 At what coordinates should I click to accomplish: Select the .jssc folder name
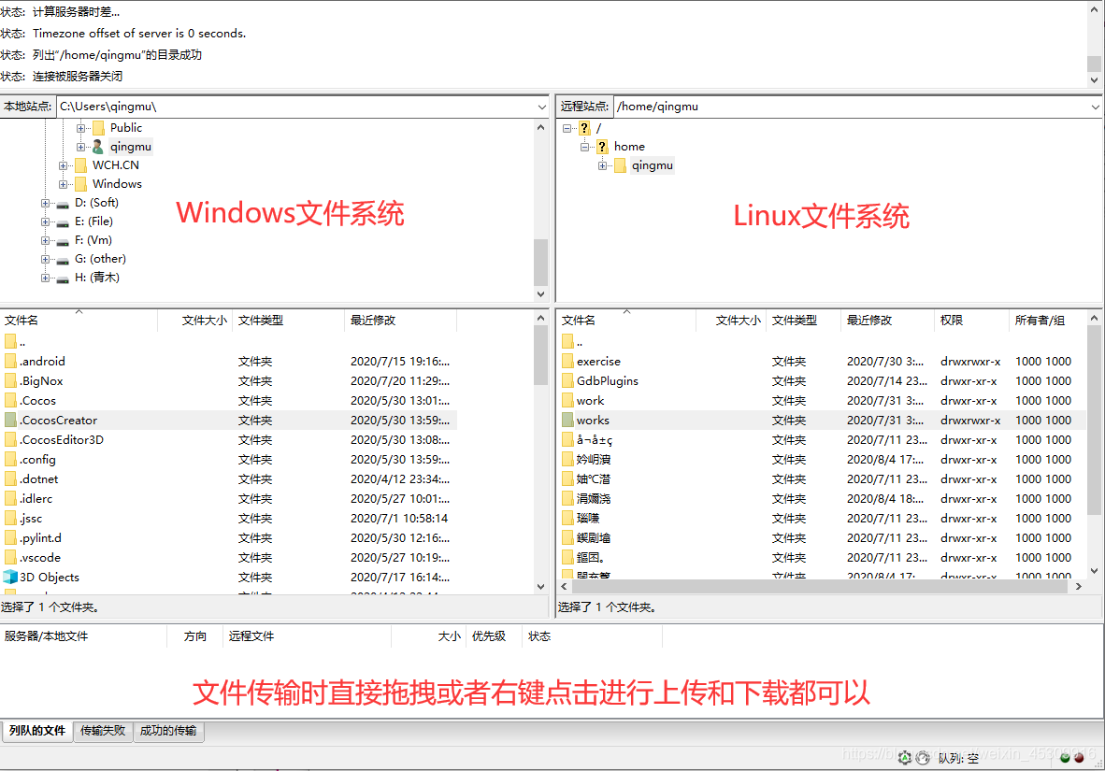31,519
